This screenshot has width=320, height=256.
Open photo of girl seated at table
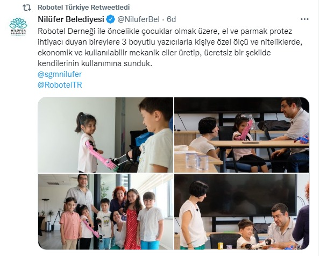click(241, 135)
